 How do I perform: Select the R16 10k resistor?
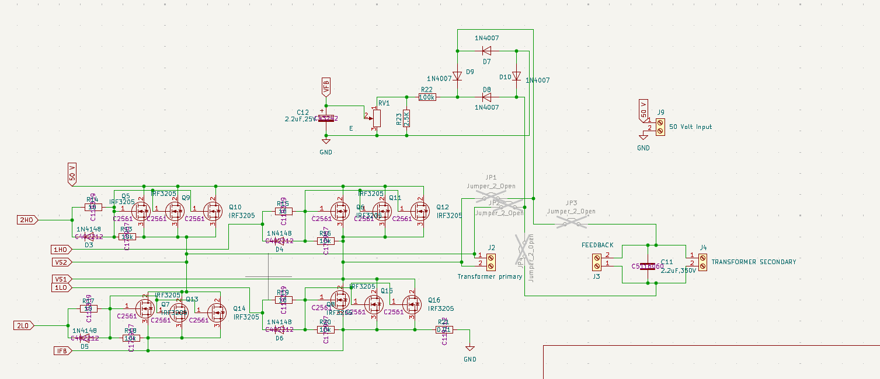click(325, 241)
